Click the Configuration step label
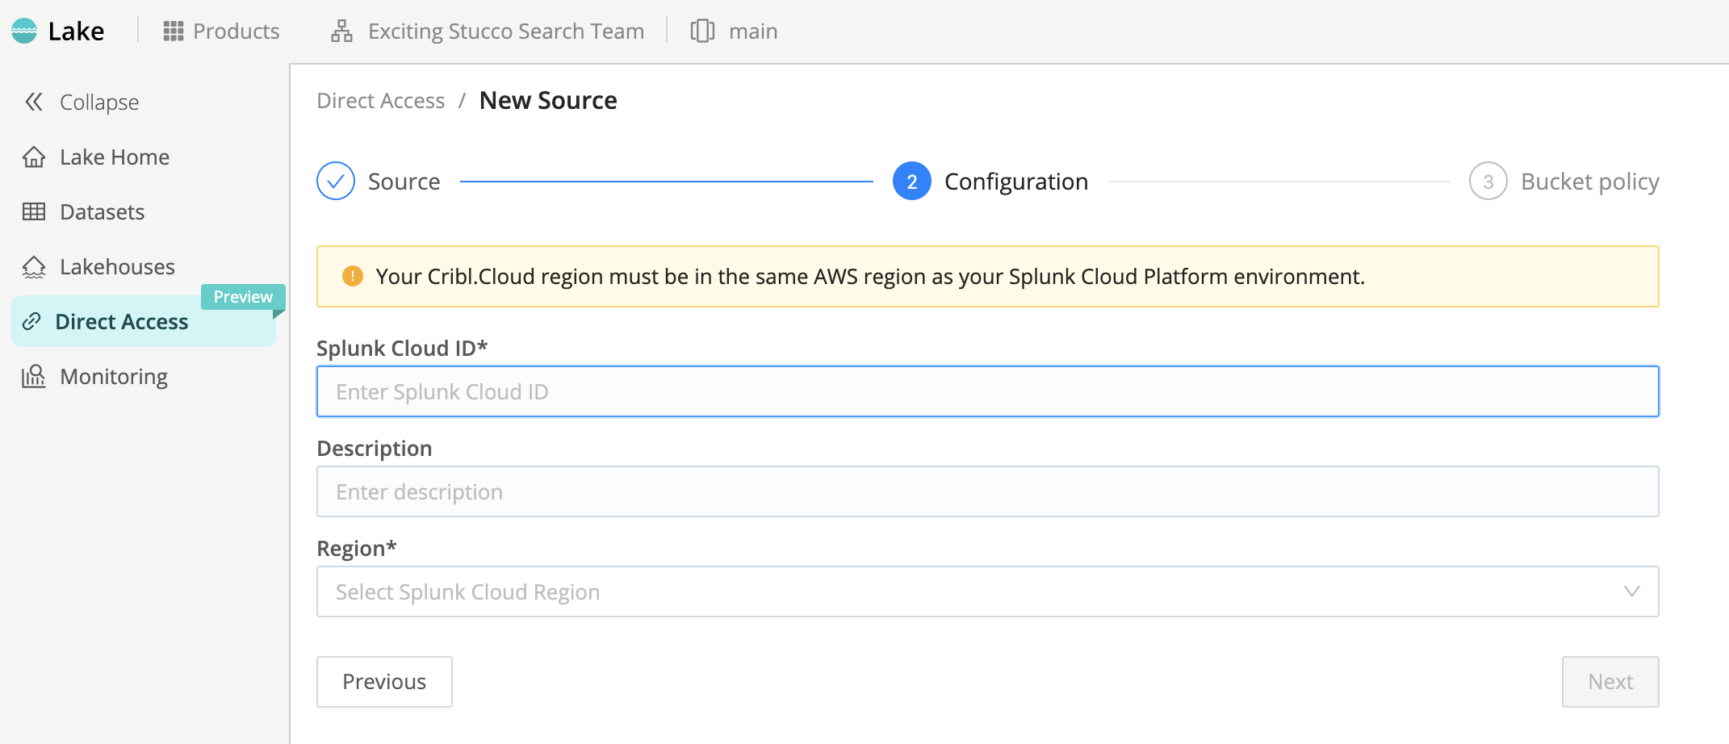 [x=1016, y=182]
